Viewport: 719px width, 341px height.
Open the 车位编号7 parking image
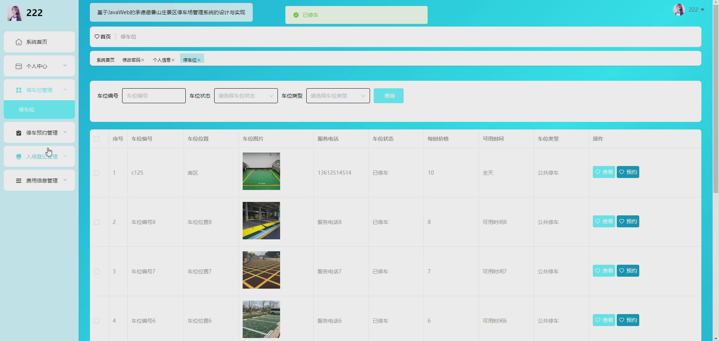[261, 270]
